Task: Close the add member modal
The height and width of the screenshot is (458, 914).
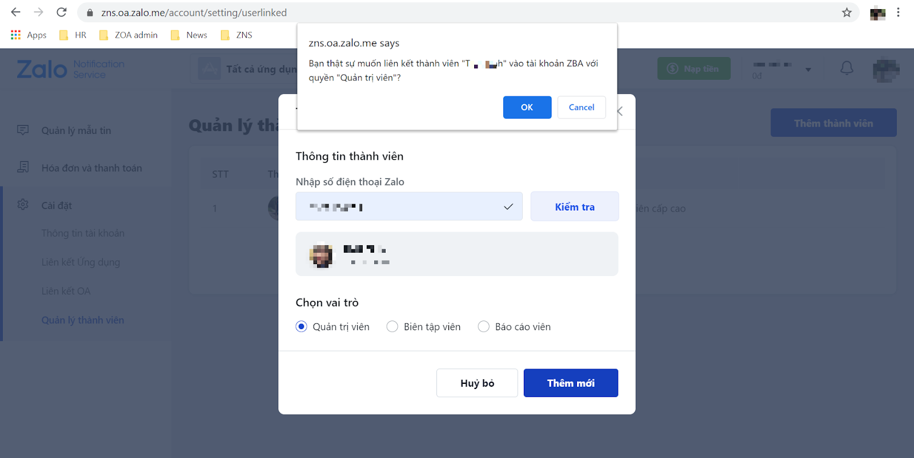Action: (620, 111)
